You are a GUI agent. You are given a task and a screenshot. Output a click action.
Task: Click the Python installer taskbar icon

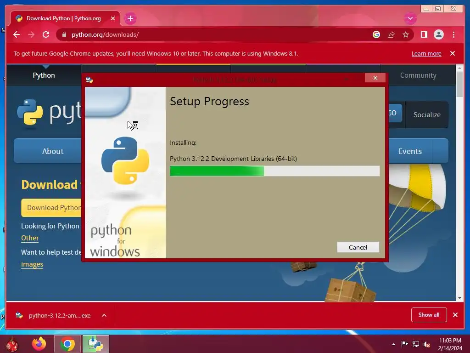[95, 344]
